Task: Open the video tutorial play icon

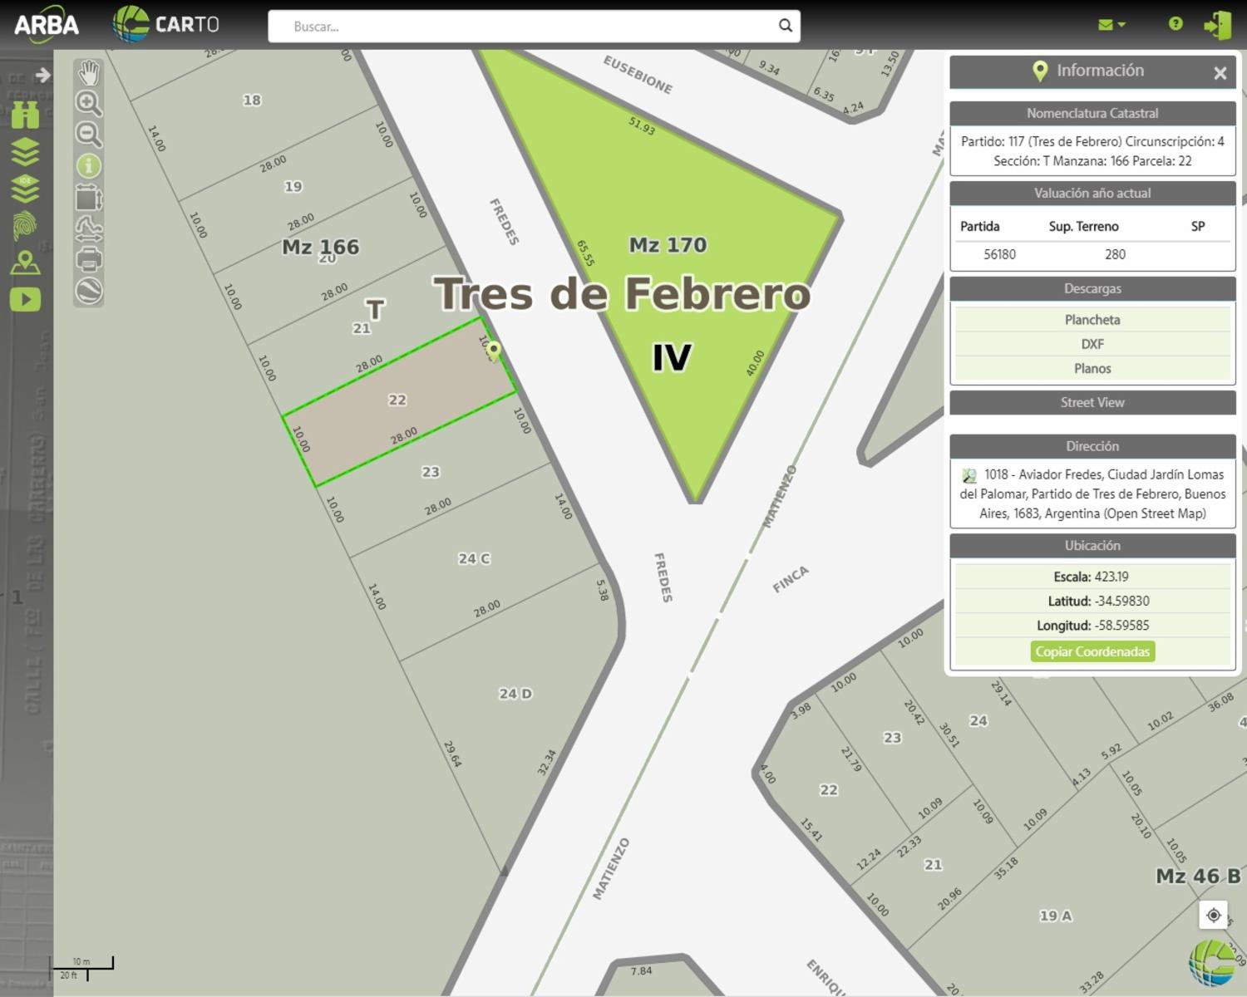Action: coord(26,299)
